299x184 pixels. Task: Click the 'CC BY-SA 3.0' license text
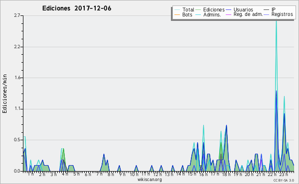coord(284,180)
